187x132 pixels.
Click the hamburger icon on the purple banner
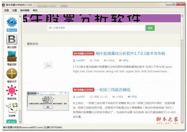point(28,18)
